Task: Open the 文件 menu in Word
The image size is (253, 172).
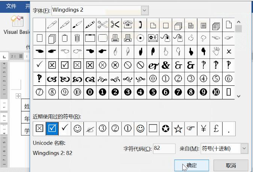Action: (x=11, y=6)
